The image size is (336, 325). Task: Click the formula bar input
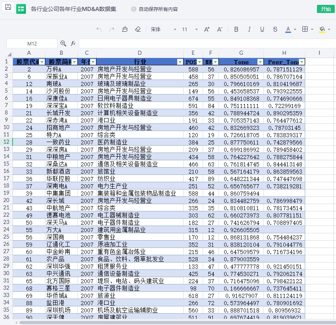click(207, 43)
